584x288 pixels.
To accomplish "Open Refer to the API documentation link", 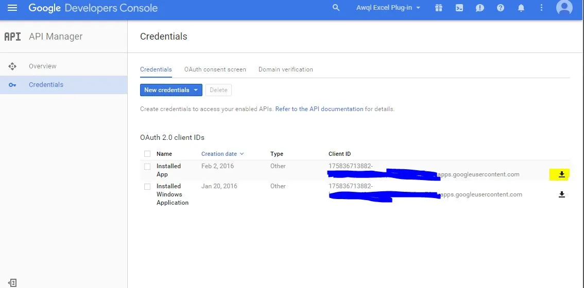I will [x=319, y=109].
